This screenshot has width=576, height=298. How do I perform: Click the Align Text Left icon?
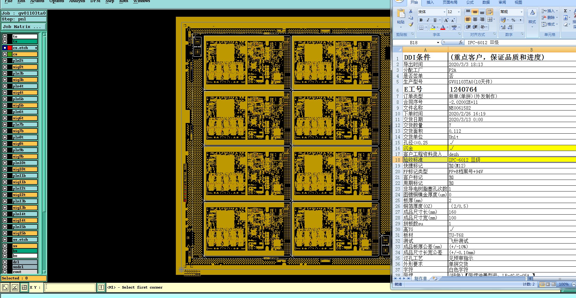pos(468,19)
